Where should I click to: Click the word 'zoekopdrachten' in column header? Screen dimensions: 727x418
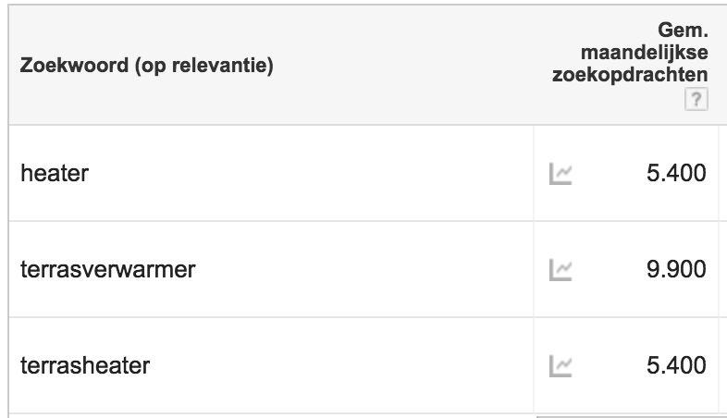tap(630, 75)
